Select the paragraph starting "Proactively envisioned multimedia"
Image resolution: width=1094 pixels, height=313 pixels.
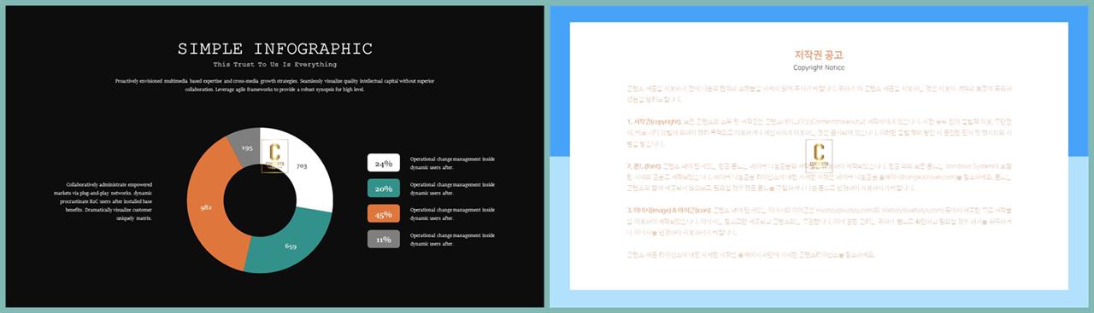[x=275, y=84]
